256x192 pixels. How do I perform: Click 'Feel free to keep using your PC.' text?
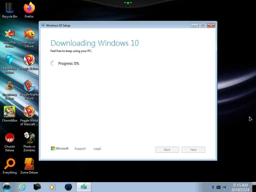pyautogui.click(x=71, y=51)
